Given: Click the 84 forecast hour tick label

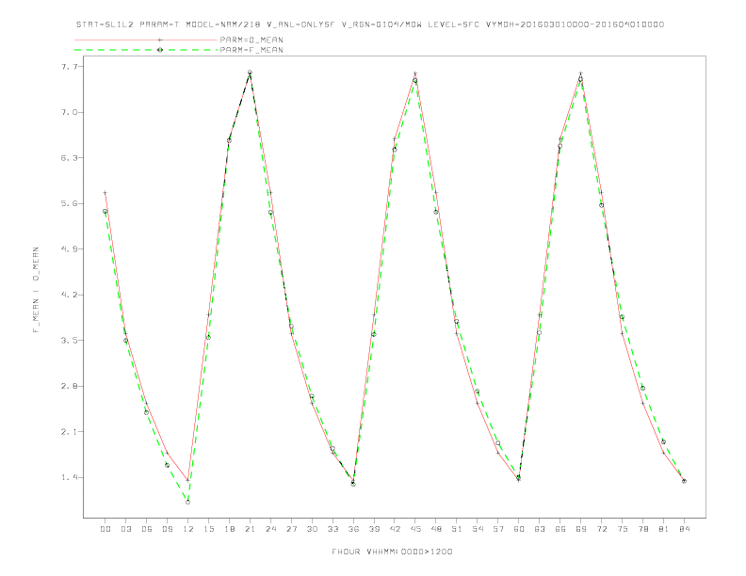Looking at the screenshot, I should coord(684,529).
